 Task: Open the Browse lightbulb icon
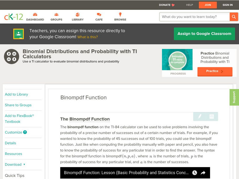click(x=120, y=14)
